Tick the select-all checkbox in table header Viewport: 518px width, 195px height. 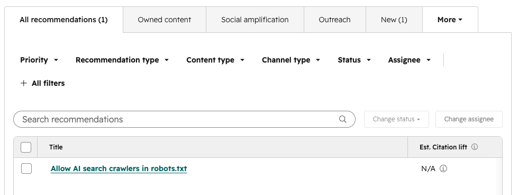[x=26, y=147]
